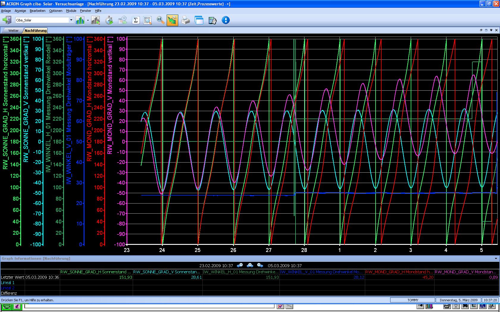Step time range backward with left arrow

point(240,265)
